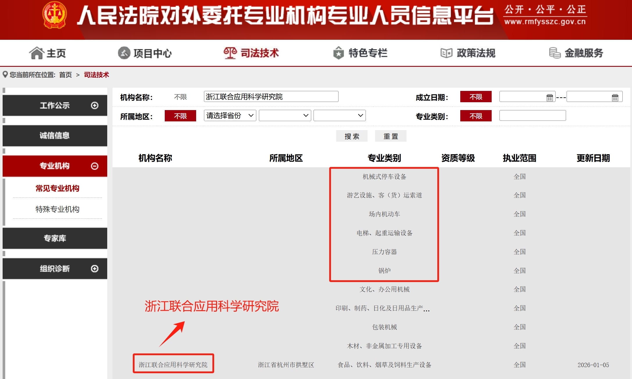This screenshot has width=632, height=379.
Task: Open the 特殊专业机构 sidebar menu item
Action: (x=57, y=209)
